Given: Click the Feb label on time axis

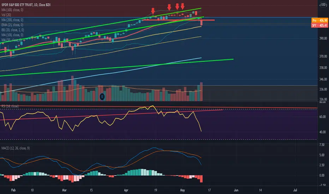Looking at the screenshot, I should [x=13, y=190].
